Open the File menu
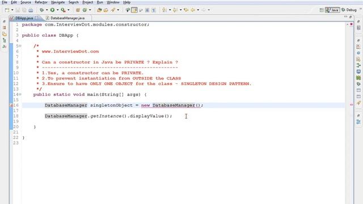This screenshot has width=363, height=204. 5,2
